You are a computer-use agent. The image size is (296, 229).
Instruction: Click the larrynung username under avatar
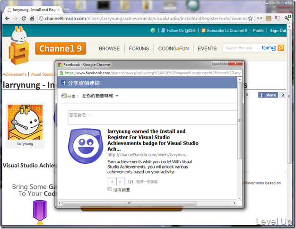pos(25,143)
